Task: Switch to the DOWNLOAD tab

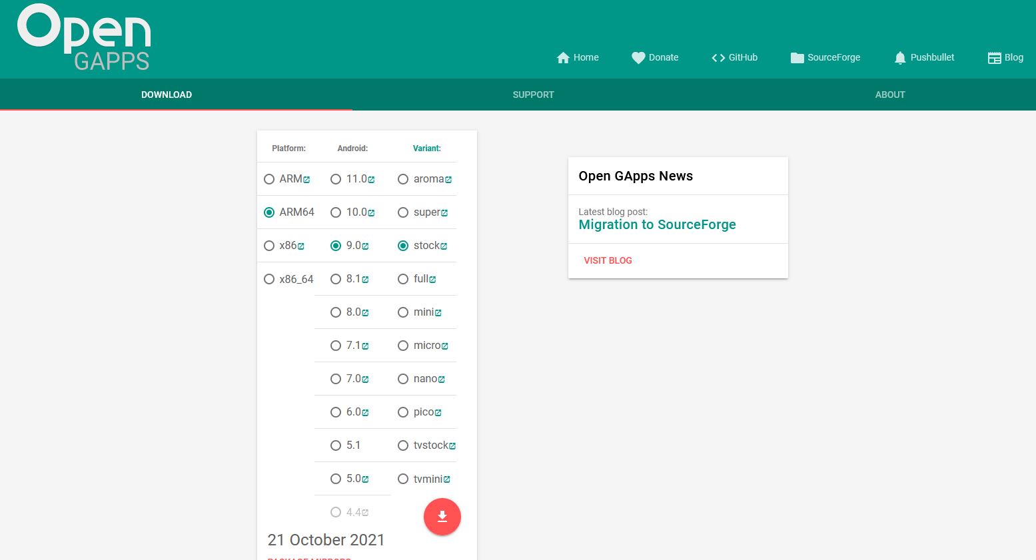Action: [167, 95]
